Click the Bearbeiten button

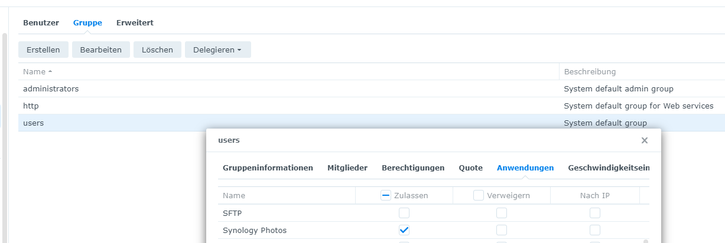point(101,50)
